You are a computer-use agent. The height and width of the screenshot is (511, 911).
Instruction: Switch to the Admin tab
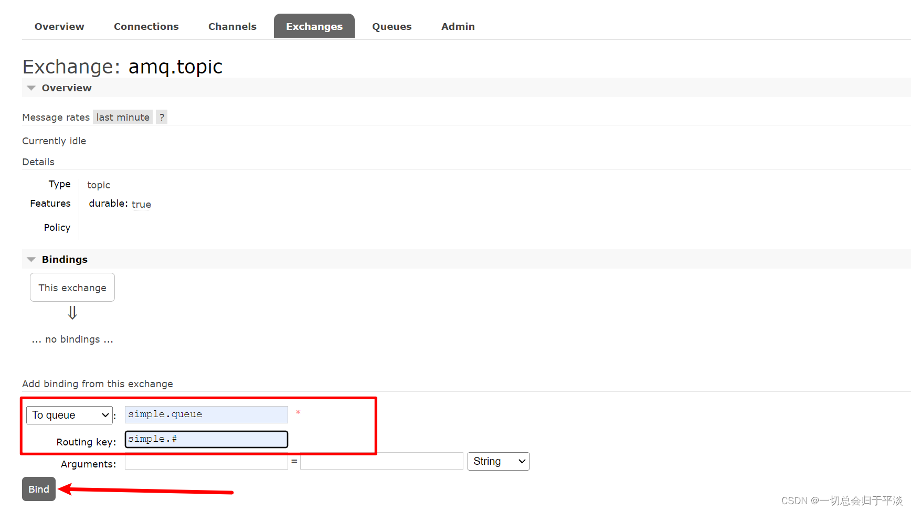pos(458,26)
